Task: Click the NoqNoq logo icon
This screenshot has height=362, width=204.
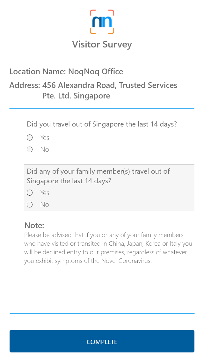Action: [x=102, y=22]
